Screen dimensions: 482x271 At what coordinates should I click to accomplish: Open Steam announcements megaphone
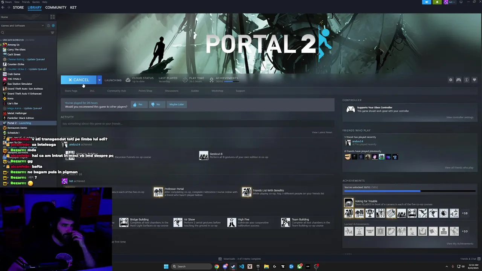427,2
